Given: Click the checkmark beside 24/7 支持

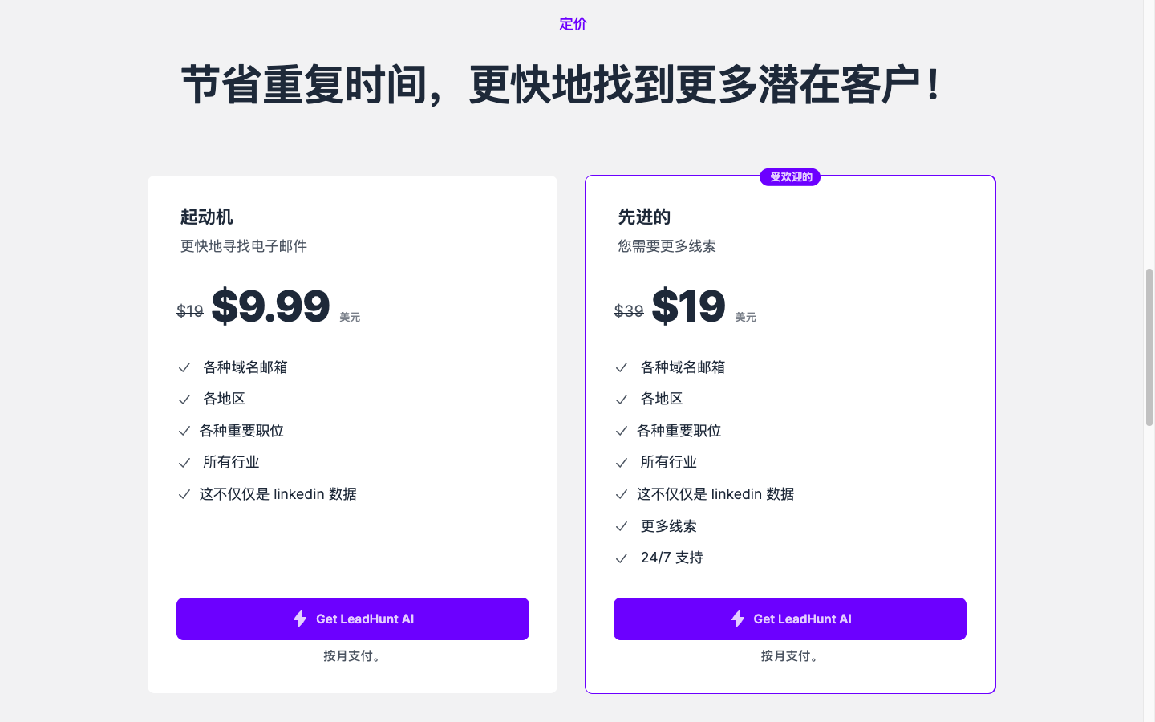Looking at the screenshot, I should [x=622, y=558].
